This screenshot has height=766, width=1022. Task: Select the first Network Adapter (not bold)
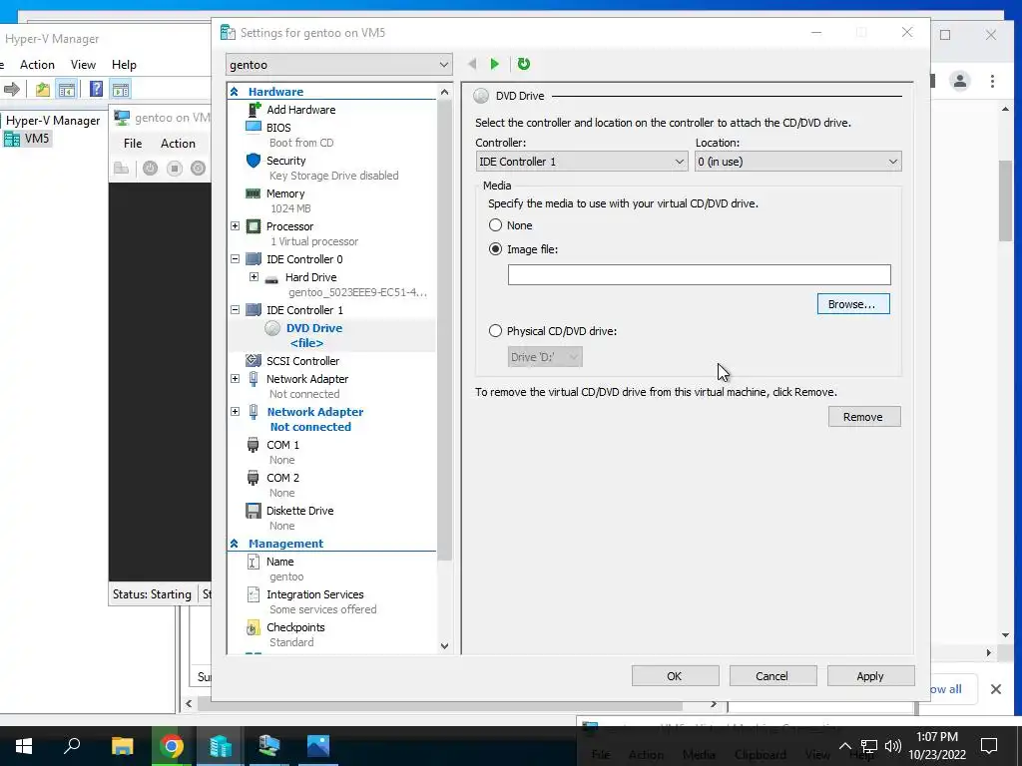[307, 379]
